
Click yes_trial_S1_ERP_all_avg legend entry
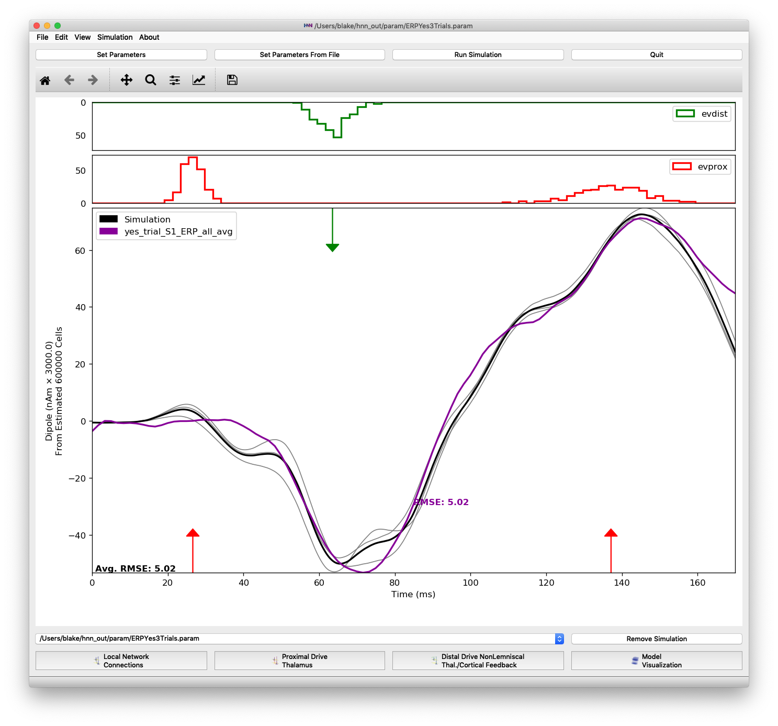pos(166,231)
